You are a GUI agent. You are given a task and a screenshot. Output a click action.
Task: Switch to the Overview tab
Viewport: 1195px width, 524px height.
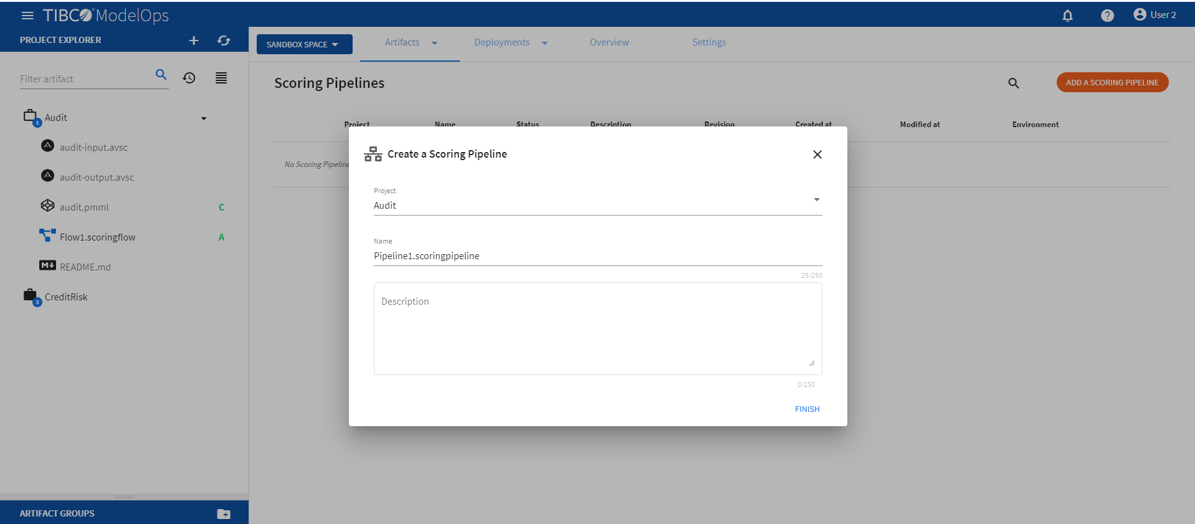pos(609,42)
